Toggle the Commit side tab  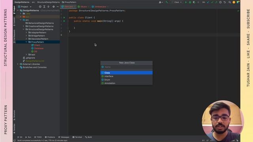pos(14,22)
